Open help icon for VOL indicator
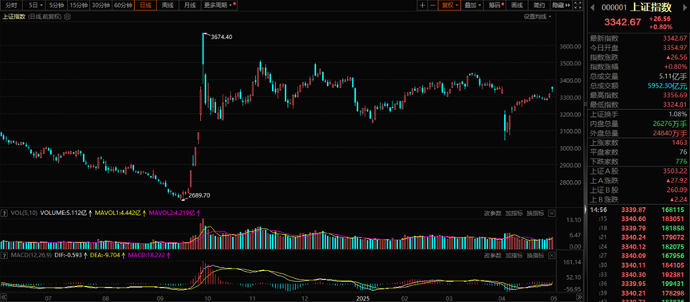 pos(4,213)
